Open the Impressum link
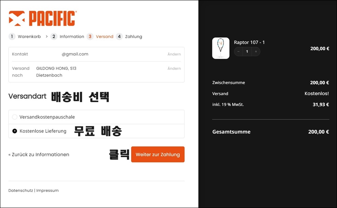This screenshot has height=208, width=337. pyautogui.click(x=47, y=190)
